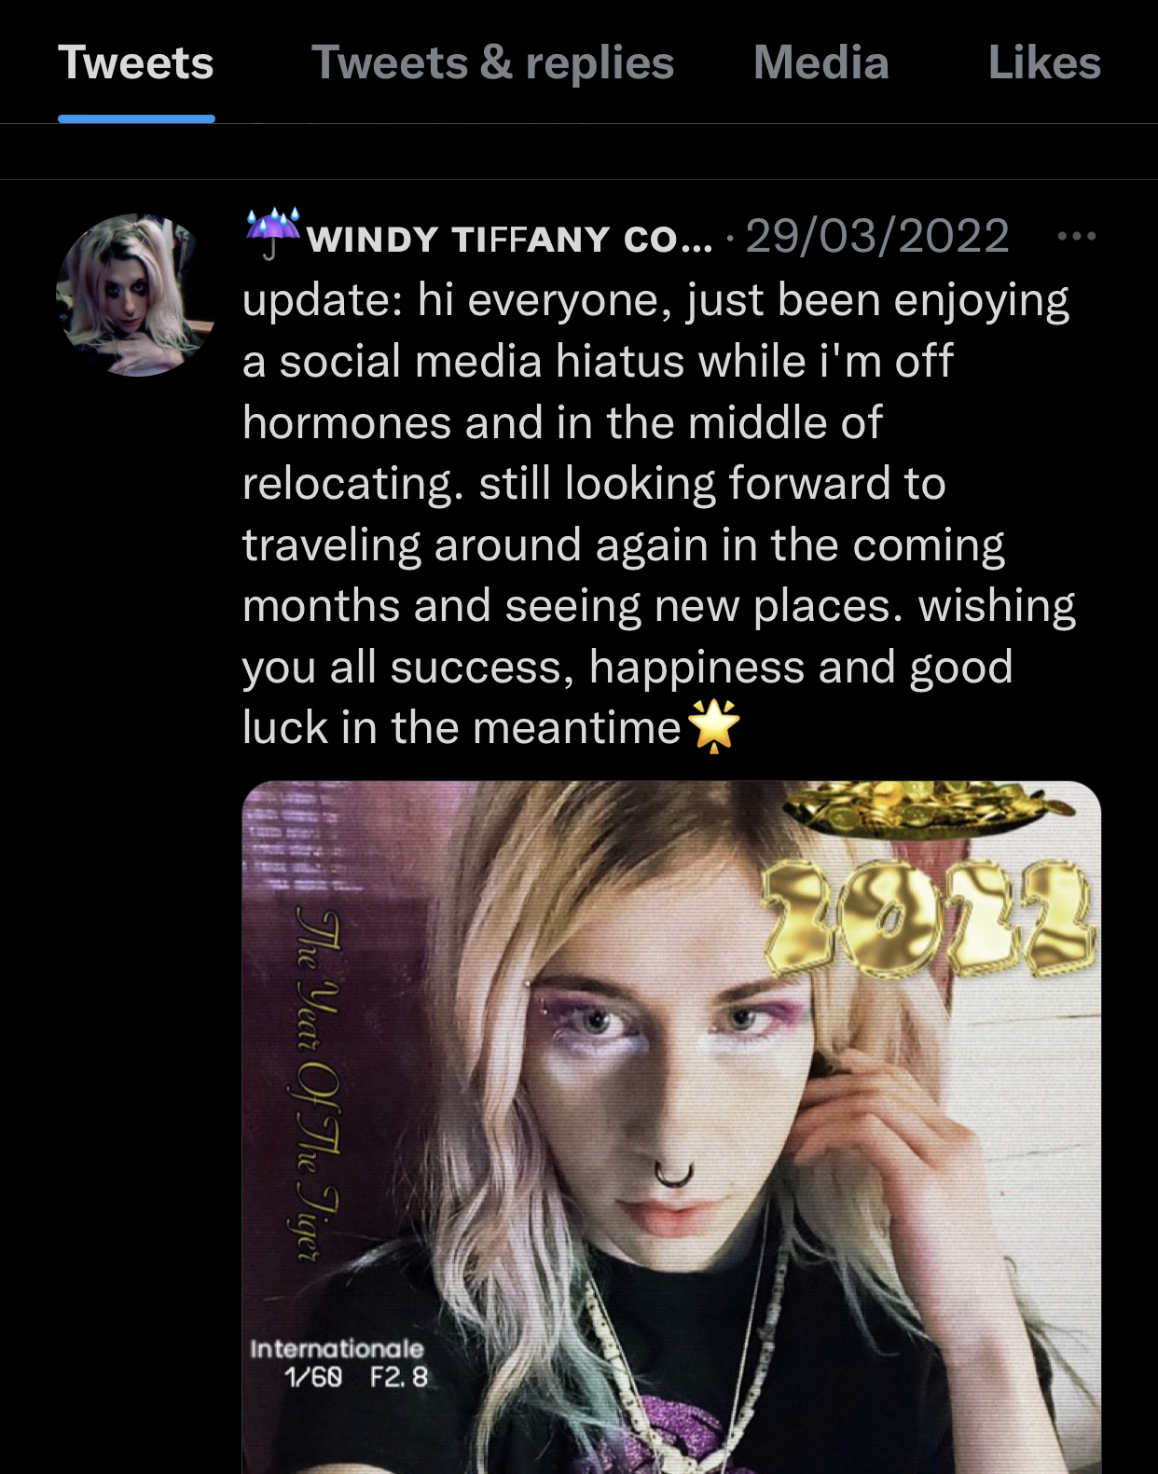Open WINDY TIFFANY CO... profile name
The image size is (1158, 1474).
coord(509,239)
